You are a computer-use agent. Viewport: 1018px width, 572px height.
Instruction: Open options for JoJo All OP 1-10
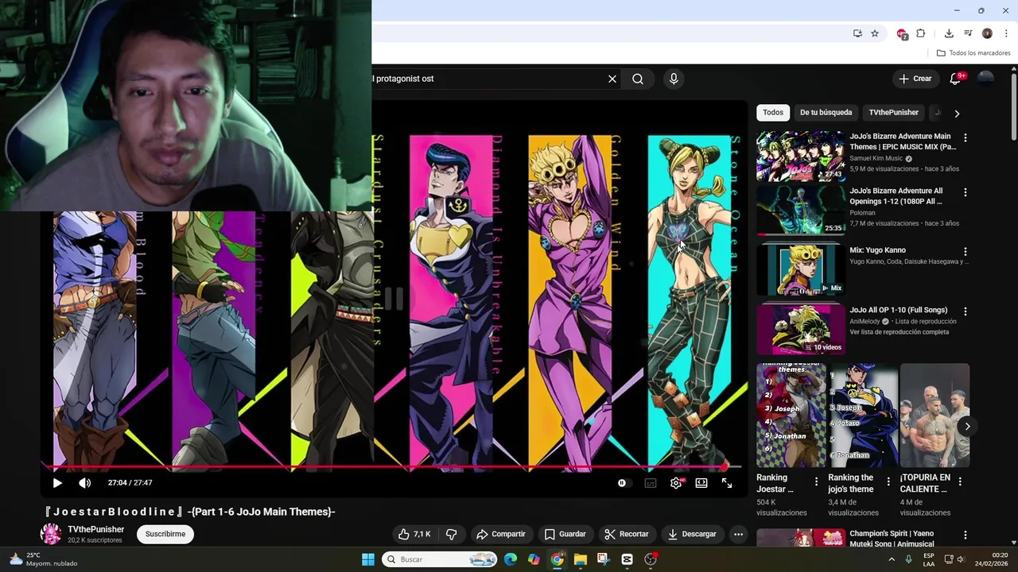[x=966, y=311]
